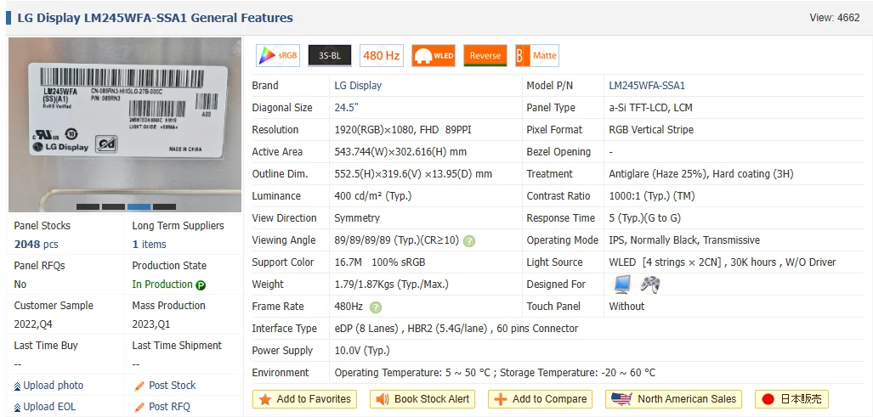Click the power supply value 10.0V (Typ.)
The width and height of the screenshot is (873, 417).
point(362,351)
